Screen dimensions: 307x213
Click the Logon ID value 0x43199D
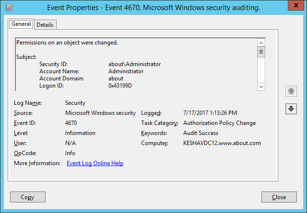pyautogui.click(x=120, y=86)
